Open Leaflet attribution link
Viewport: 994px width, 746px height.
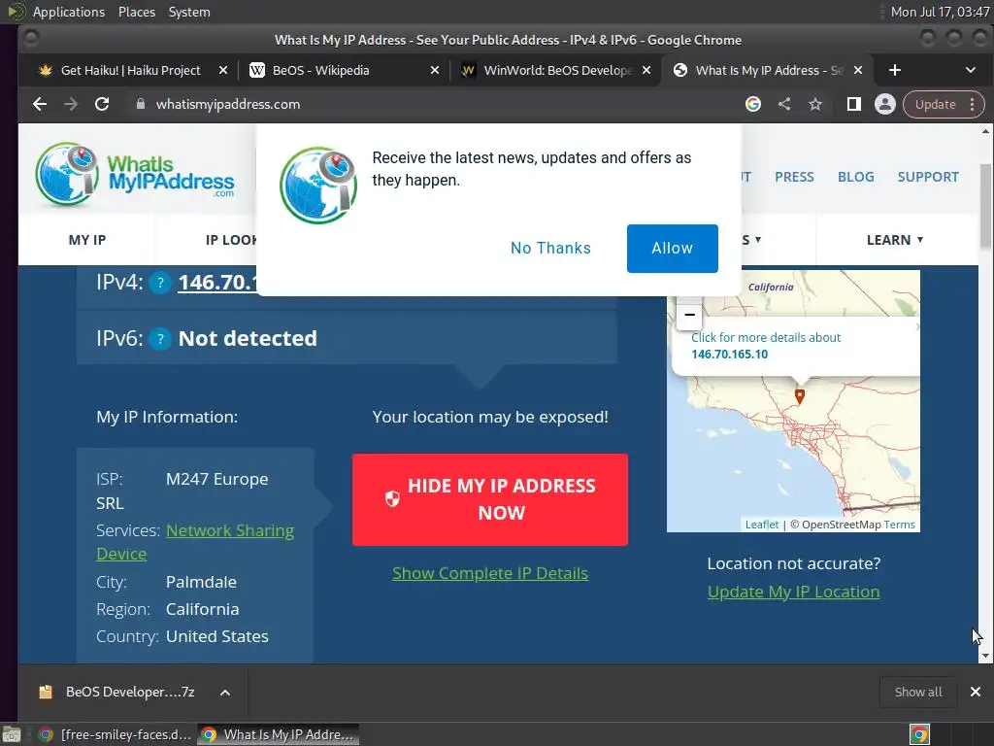tap(761, 525)
